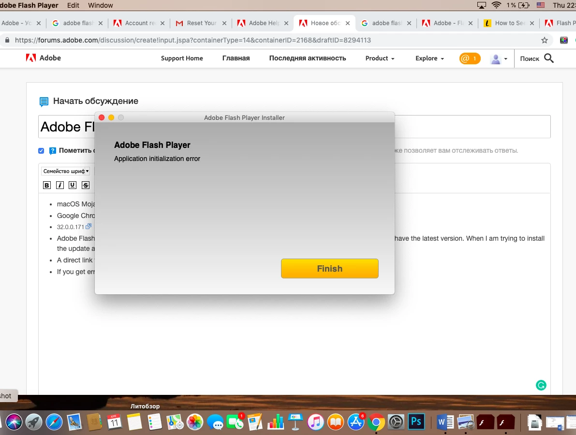Screen dimensions: 576x435
Task: Open Siri from the dock
Action: pyautogui.click(x=14, y=422)
